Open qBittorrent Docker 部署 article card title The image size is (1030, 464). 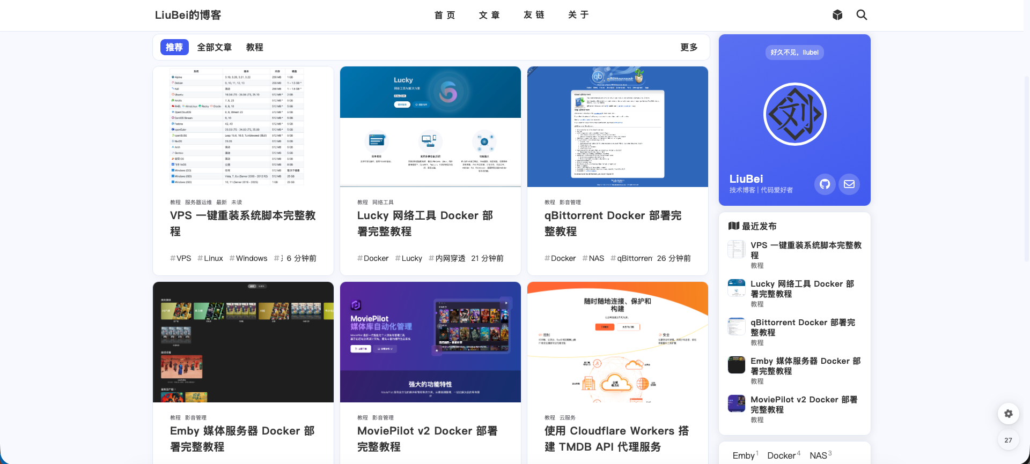(613, 223)
